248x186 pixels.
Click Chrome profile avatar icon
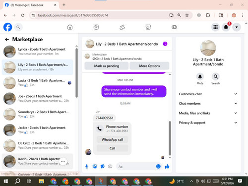[234, 15]
